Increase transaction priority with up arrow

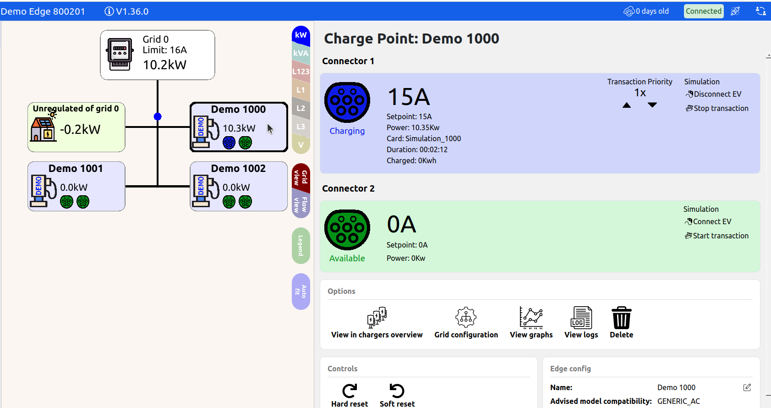627,105
